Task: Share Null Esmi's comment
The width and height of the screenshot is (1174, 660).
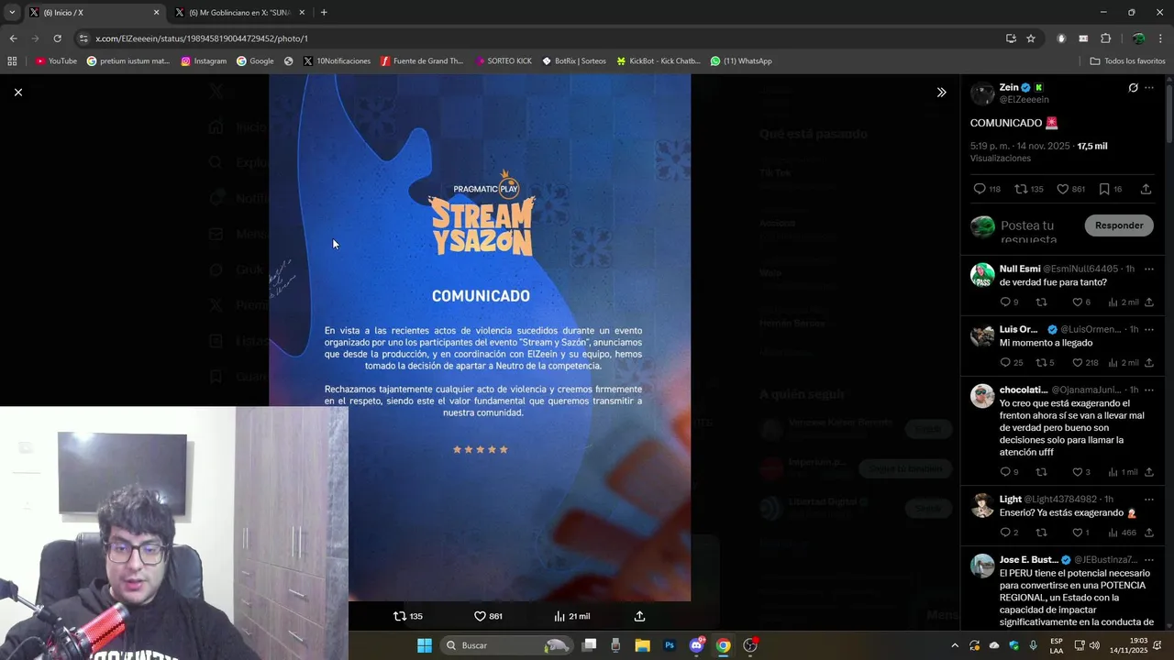Action: tap(1149, 302)
